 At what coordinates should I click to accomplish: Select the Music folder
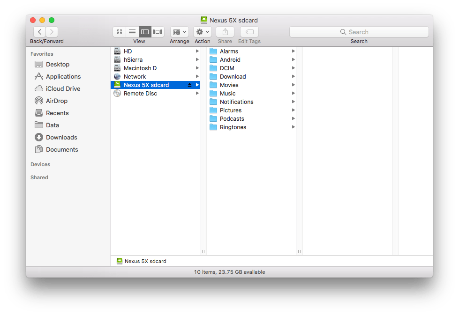pyautogui.click(x=251, y=94)
